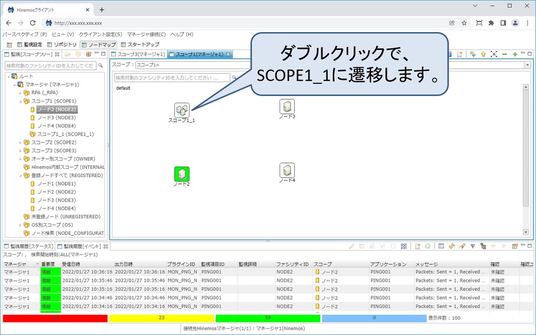Go up one scope level in node map
The width and height of the screenshot is (536, 335).
coord(483,54)
